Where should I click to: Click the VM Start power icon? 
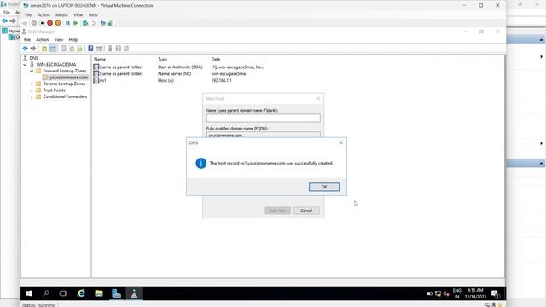coord(34,23)
